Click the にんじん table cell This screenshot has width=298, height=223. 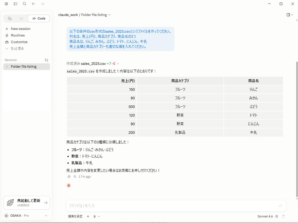point(253,124)
